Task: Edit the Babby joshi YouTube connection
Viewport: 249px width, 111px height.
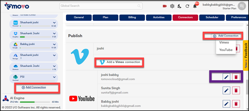Action: click(x=227, y=104)
